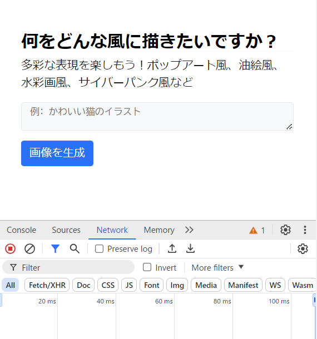317x339 pixels.
Task: Import HAR file with upload arrow
Action: coord(172,248)
